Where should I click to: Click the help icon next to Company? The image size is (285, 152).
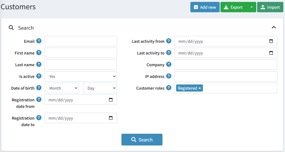[x=169, y=65]
